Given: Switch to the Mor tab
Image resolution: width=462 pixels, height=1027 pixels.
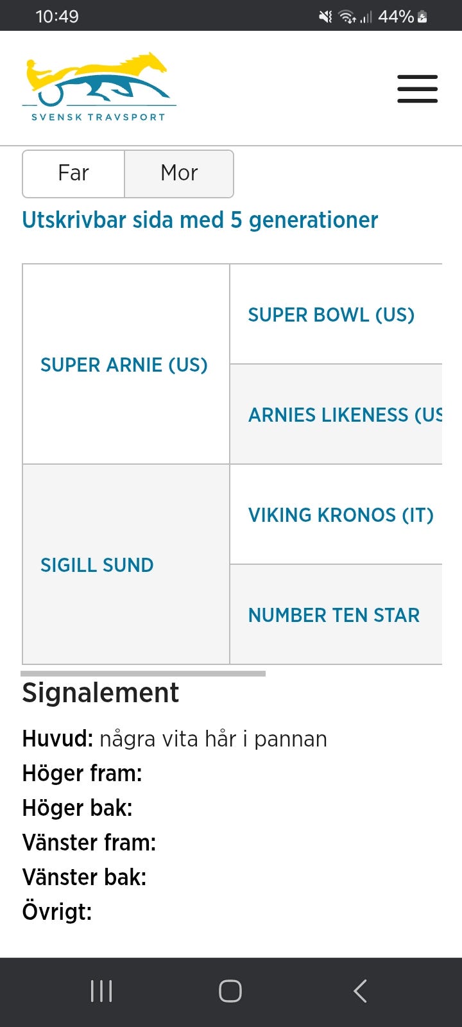Looking at the screenshot, I should pyautogui.click(x=179, y=173).
